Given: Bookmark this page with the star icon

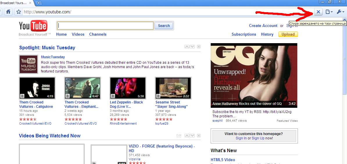Looking at the screenshot, I should (19, 12).
